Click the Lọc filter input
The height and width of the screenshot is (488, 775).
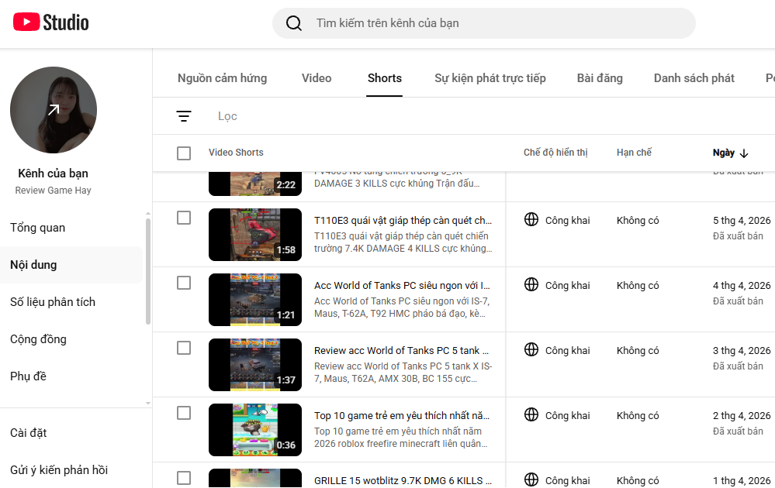pyautogui.click(x=227, y=116)
